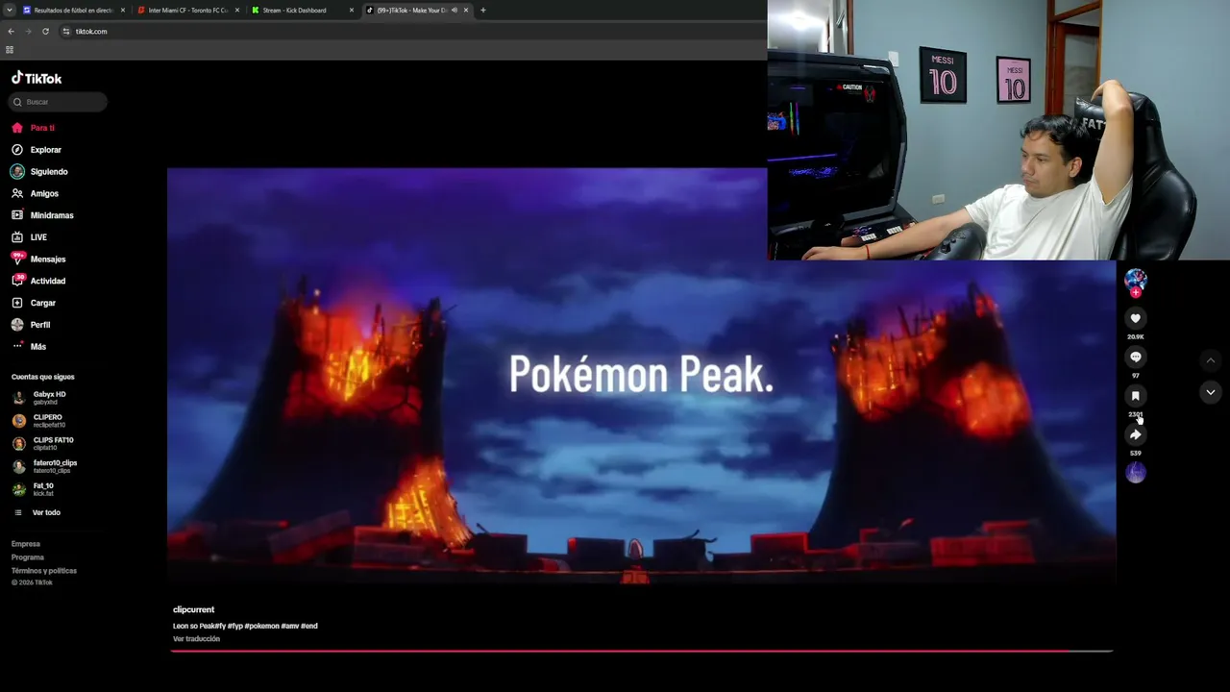This screenshot has width=1230, height=692.
Task: Click the Buscar search field
Action: (59, 102)
